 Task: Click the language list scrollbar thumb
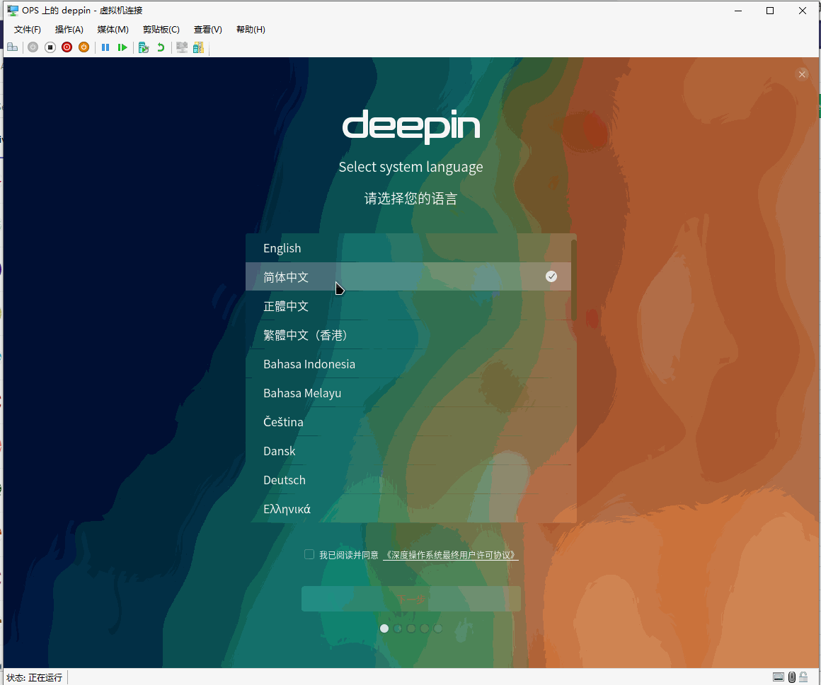pos(574,280)
